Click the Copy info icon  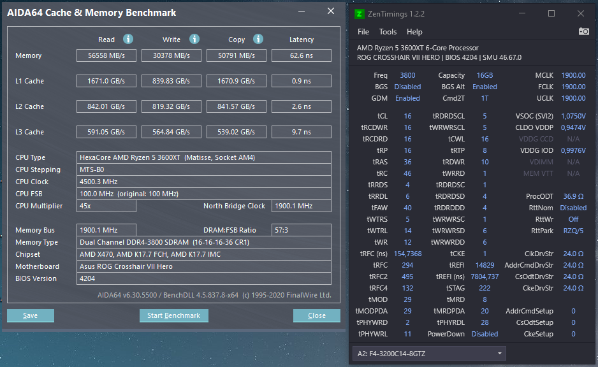click(x=258, y=39)
